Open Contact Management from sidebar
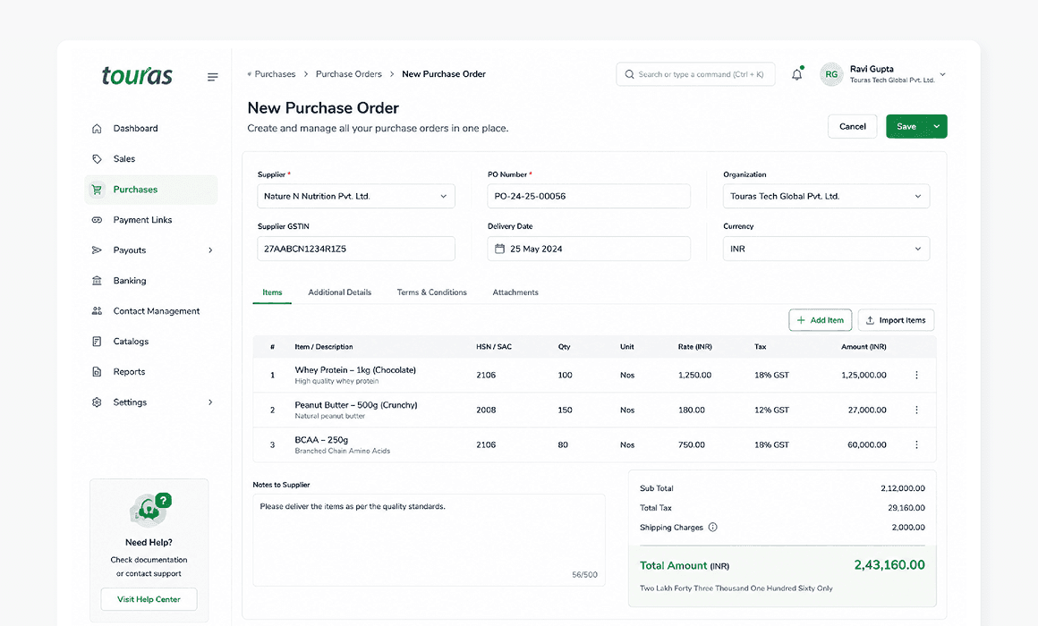 (151, 311)
